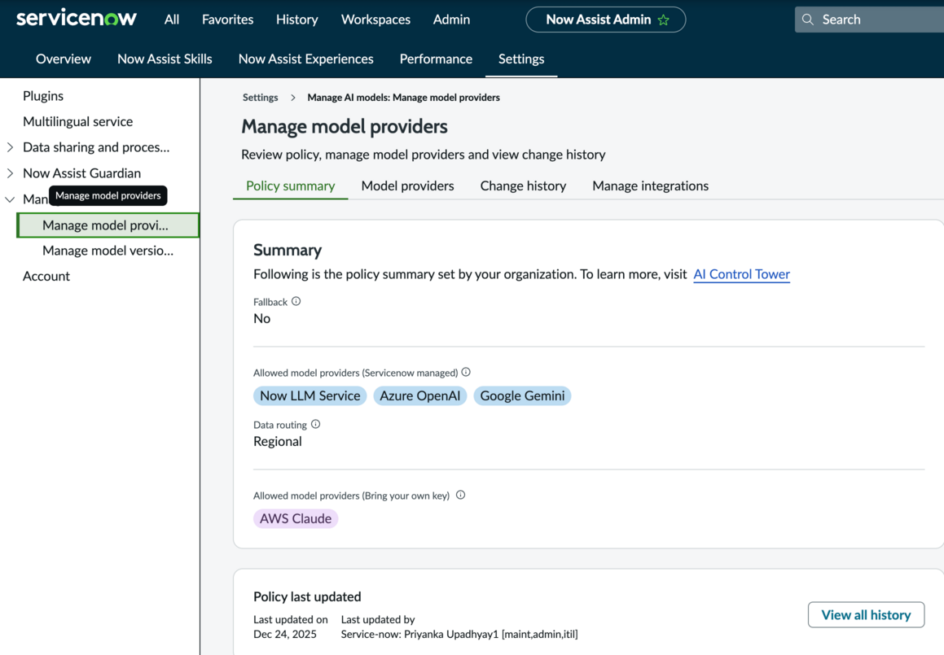Click the Azure OpenAI chip
This screenshot has height=655, width=944.
tap(420, 395)
